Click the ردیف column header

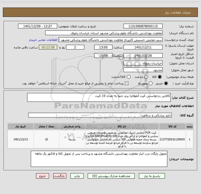[190, 126]
